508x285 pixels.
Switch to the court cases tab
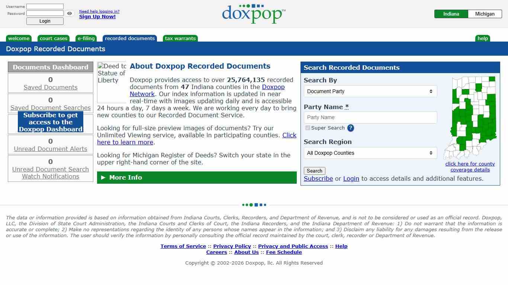click(x=54, y=38)
